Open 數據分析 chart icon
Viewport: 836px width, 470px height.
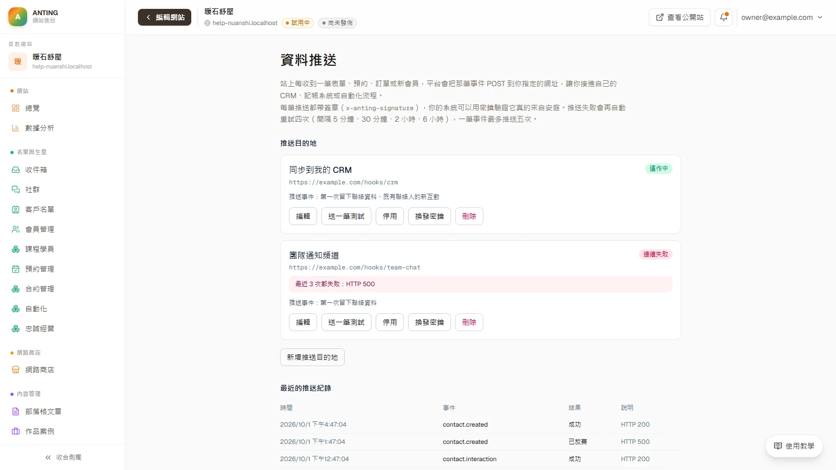click(x=16, y=128)
